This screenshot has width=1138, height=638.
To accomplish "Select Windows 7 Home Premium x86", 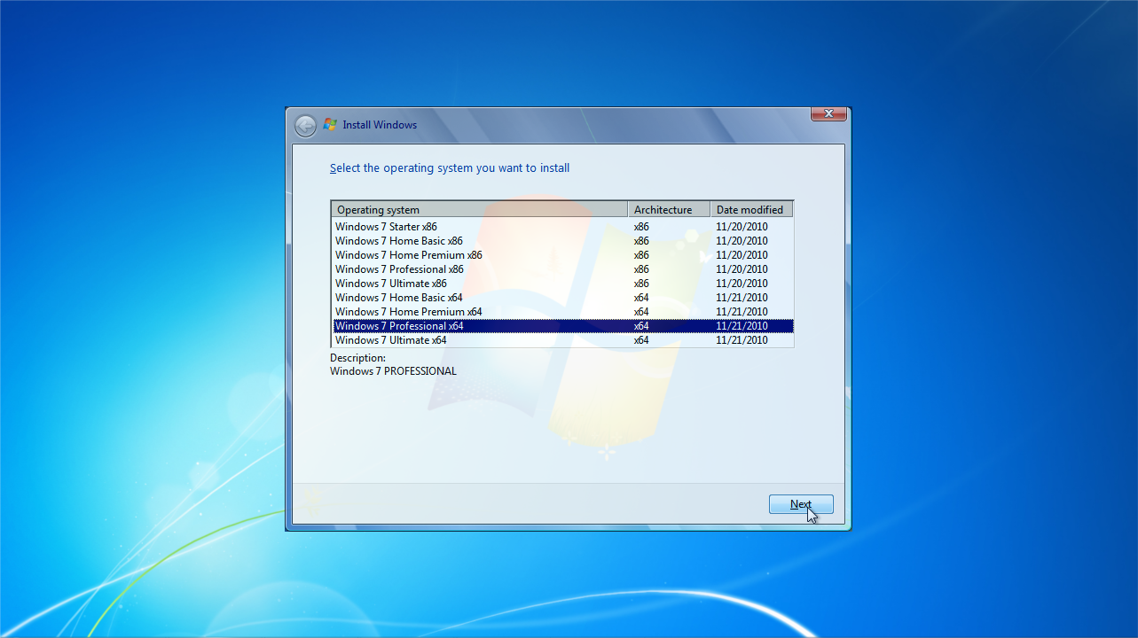I will [562, 255].
